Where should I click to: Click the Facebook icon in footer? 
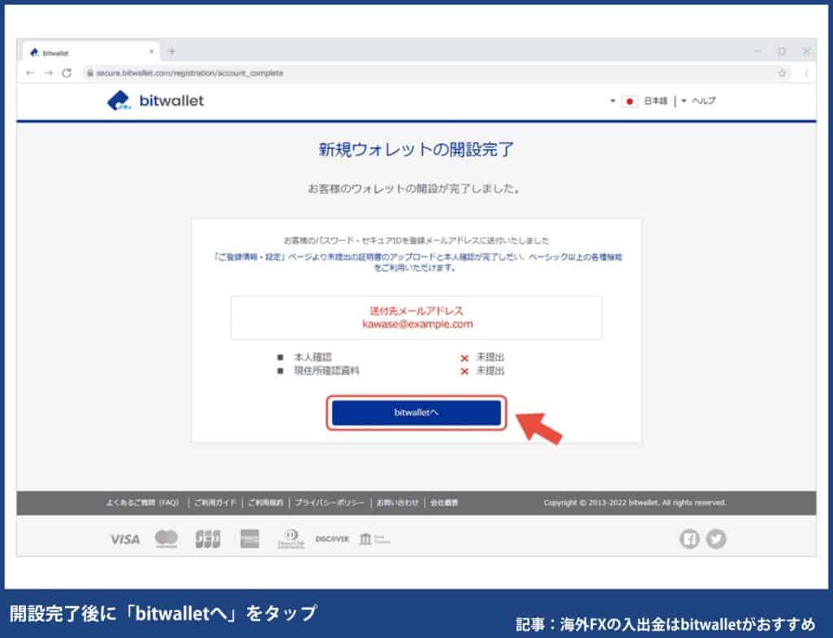pyautogui.click(x=690, y=539)
